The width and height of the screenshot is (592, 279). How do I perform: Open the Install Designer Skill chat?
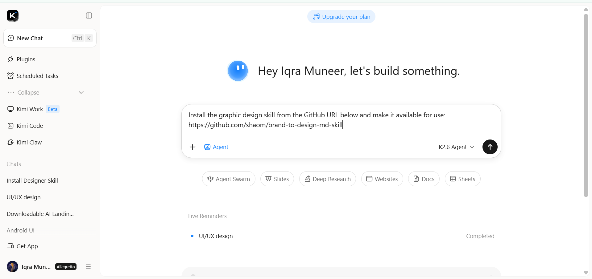pos(32,180)
